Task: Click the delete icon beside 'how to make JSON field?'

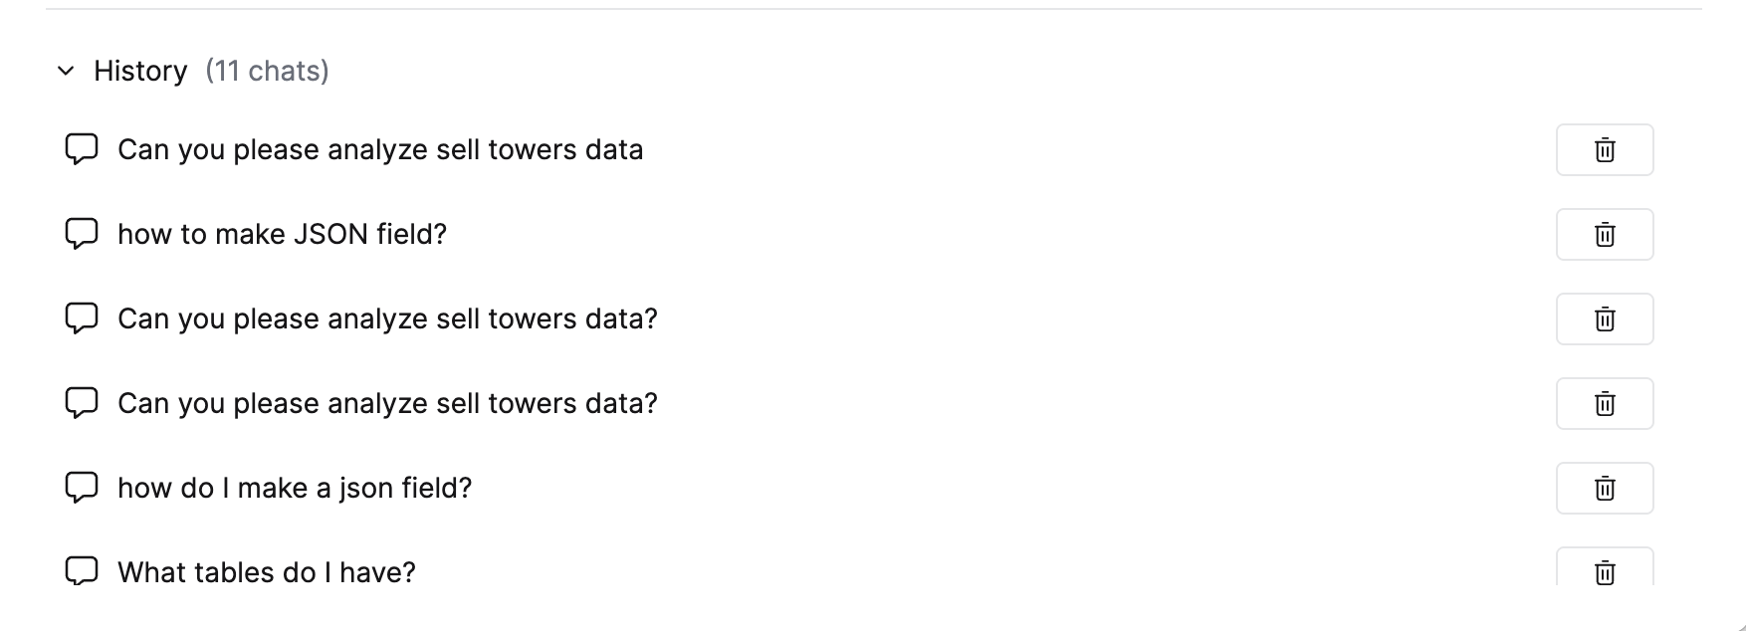Action: (1604, 234)
